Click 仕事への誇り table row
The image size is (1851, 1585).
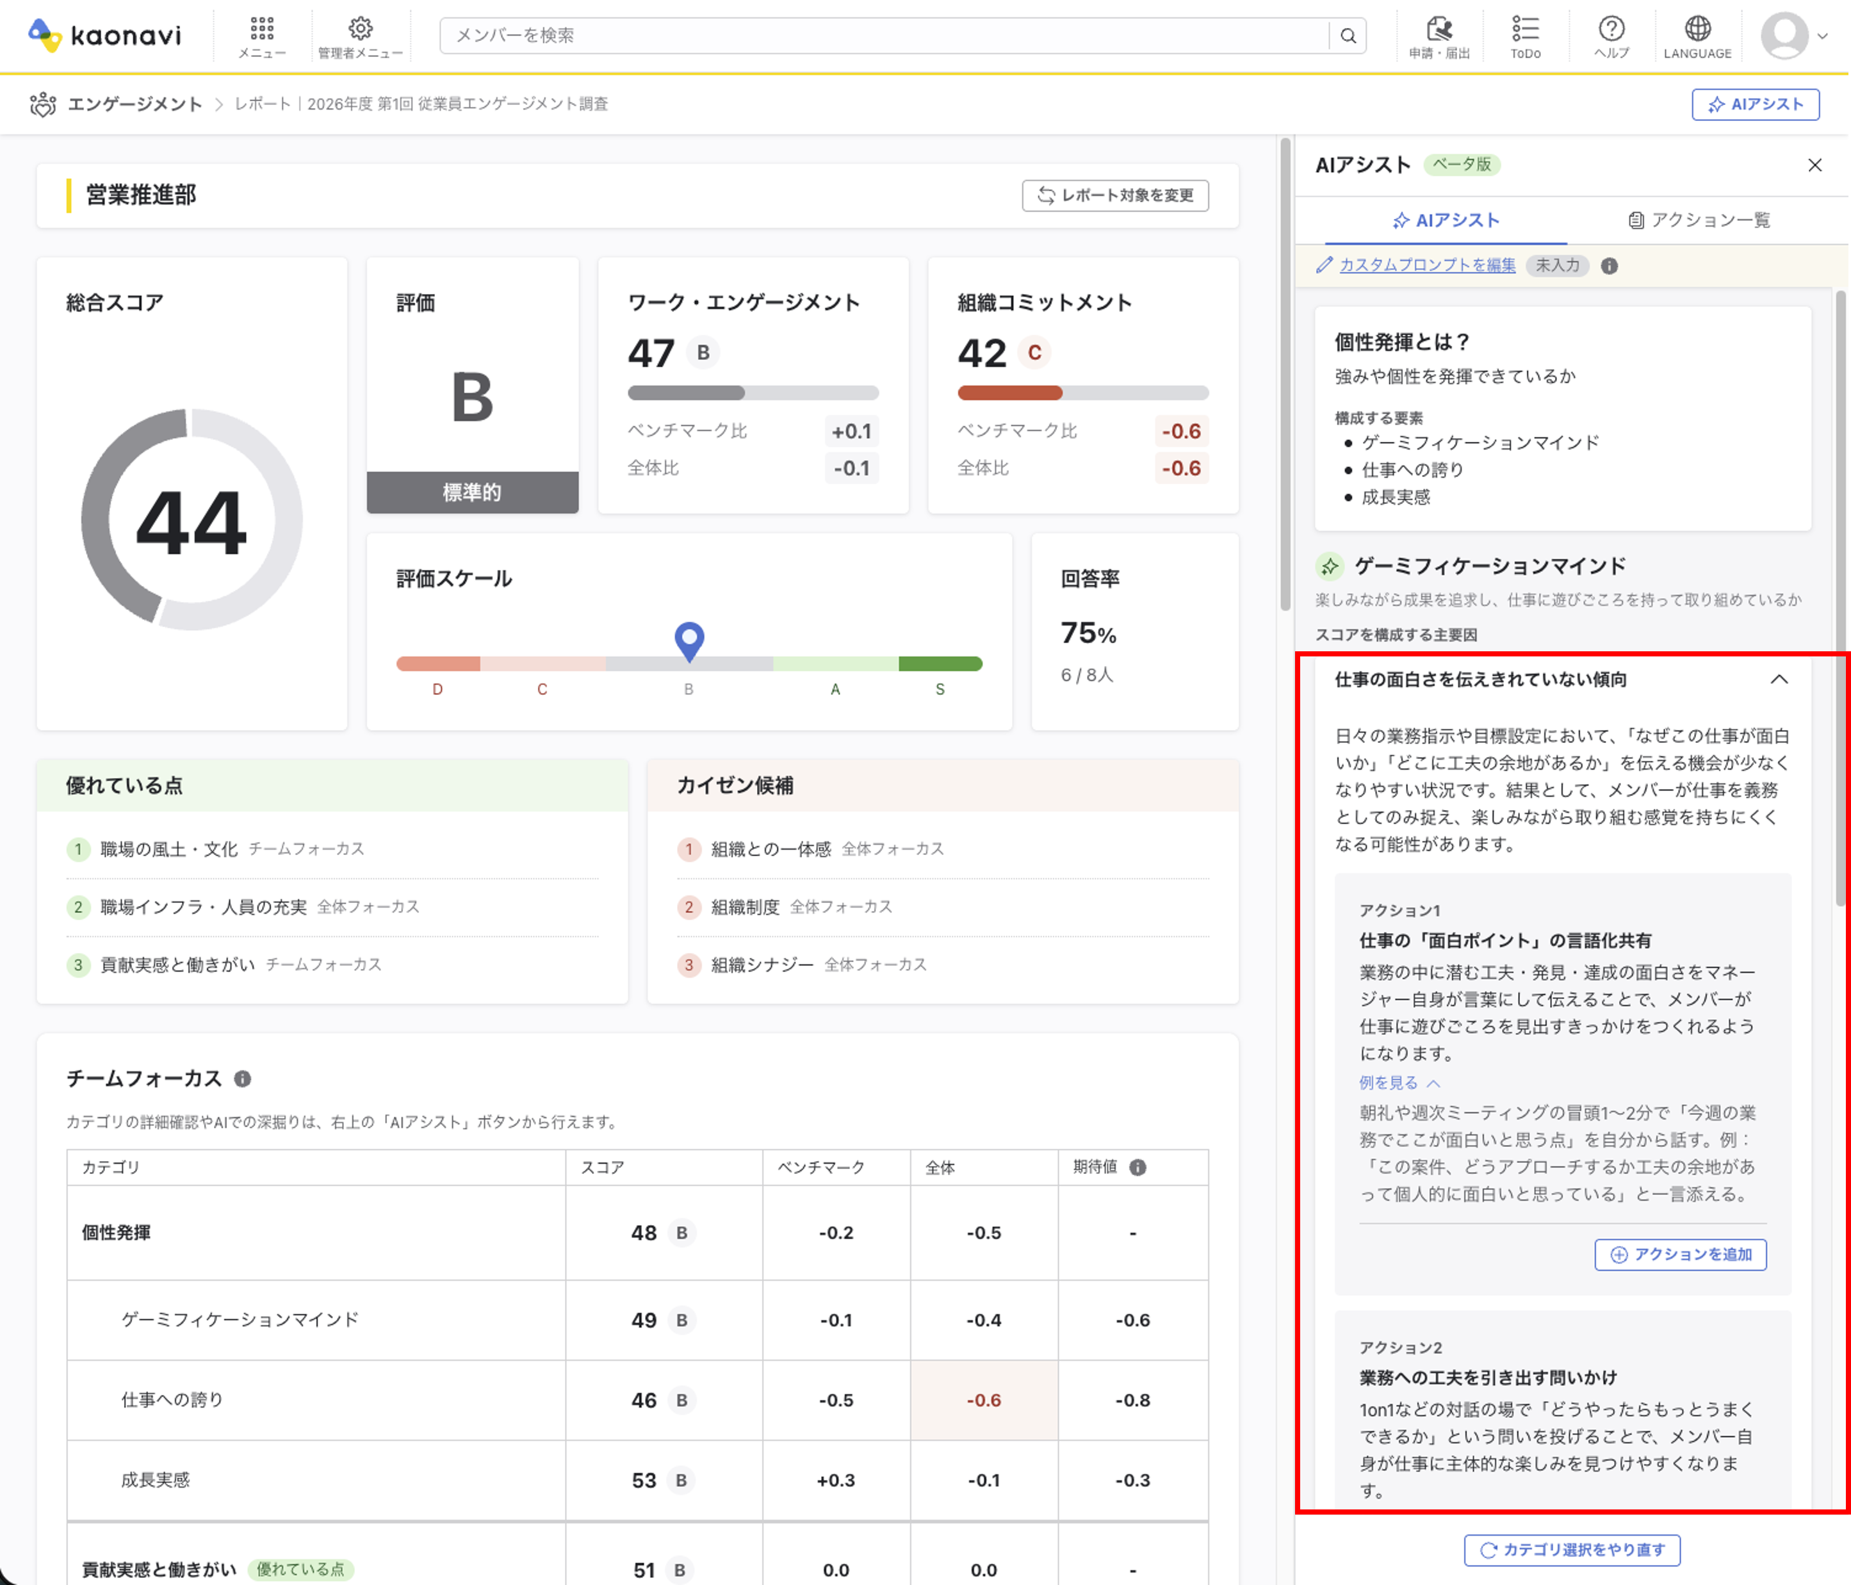(638, 1400)
